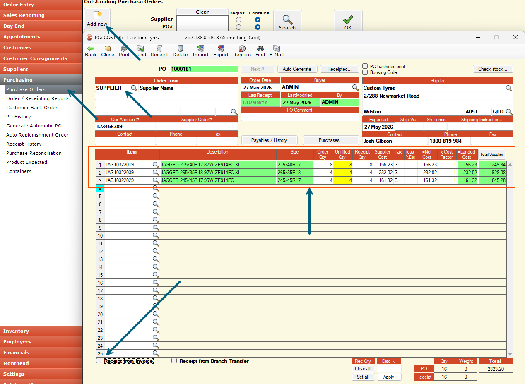525x384 pixels.
Task: Expand the Customers section
Action: point(41,48)
